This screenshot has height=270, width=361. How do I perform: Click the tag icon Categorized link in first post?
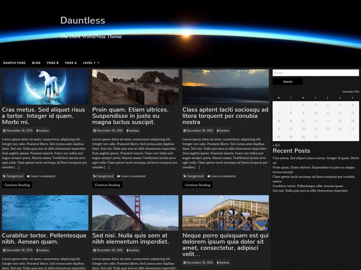point(13,176)
